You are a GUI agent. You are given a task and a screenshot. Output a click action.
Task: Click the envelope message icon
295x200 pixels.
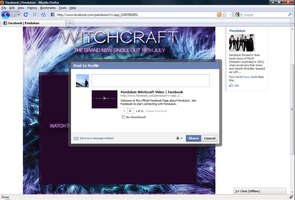point(76,138)
